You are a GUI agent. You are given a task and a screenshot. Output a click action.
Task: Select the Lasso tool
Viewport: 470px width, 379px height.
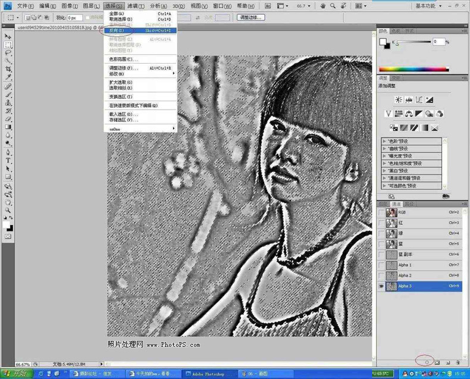[x=8, y=53]
